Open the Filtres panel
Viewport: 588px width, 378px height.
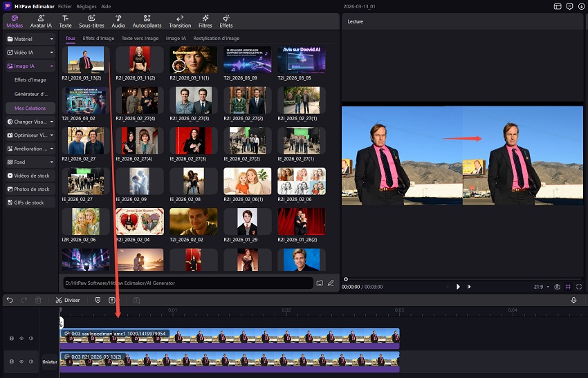click(x=205, y=21)
